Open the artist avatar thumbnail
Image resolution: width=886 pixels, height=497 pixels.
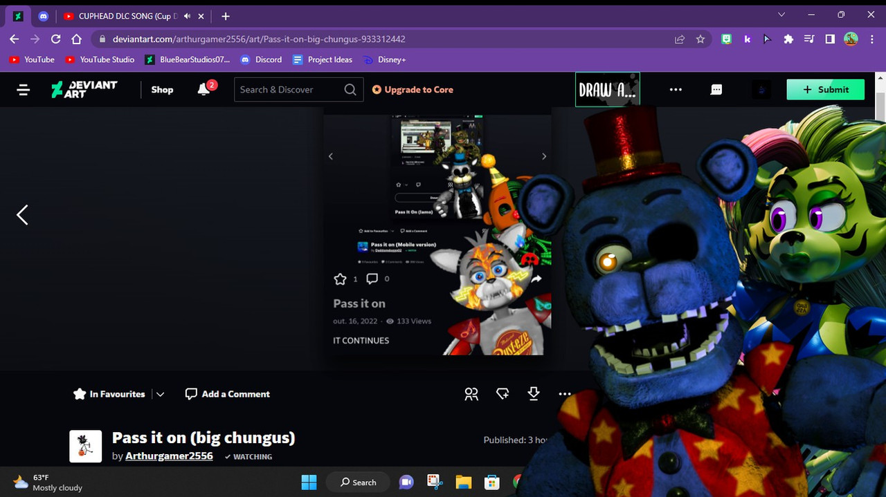pyautogui.click(x=86, y=446)
